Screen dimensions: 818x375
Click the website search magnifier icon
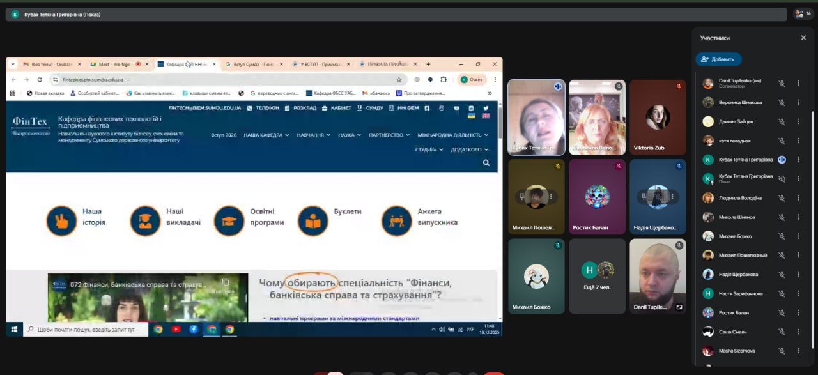tap(486, 163)
